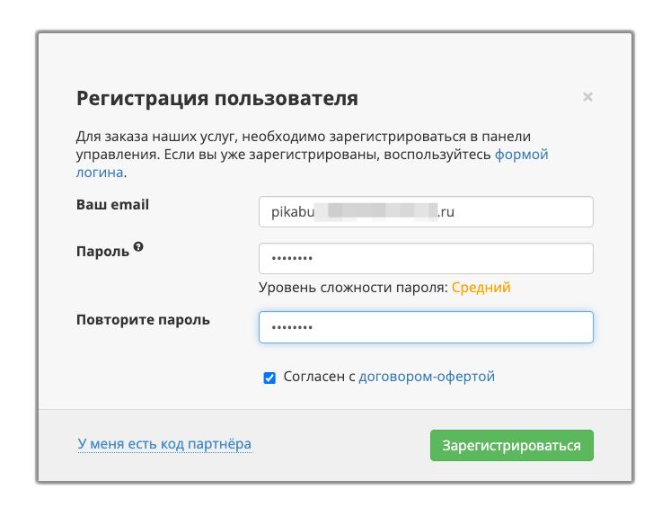The image size is (662, 507).
Task: Click the "Регистрация пользователя" dialog title
Action: (x=217, y=98)
